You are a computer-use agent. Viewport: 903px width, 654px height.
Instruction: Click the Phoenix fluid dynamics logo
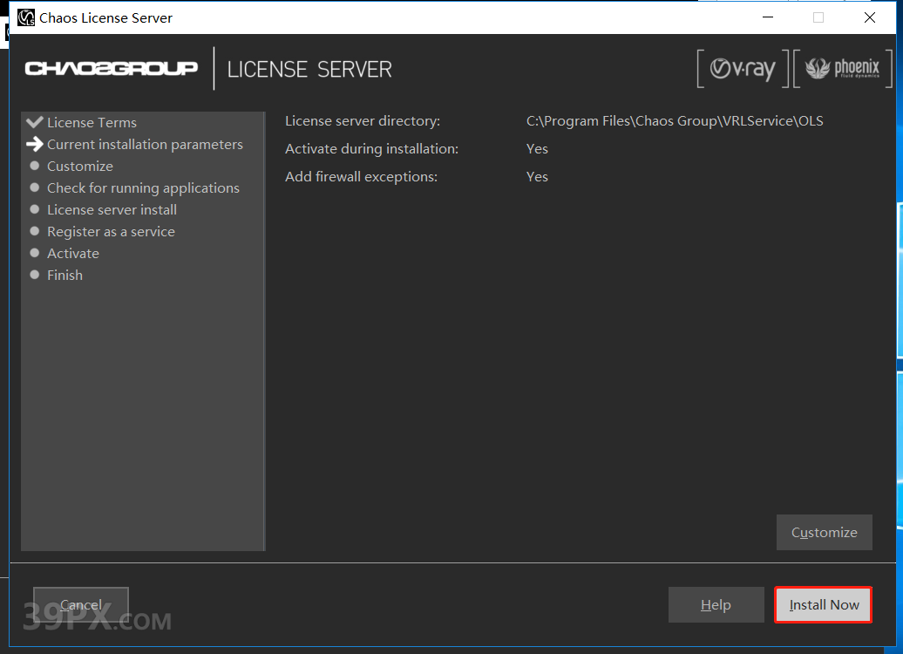pyautogui.click(x=843, y=69)
